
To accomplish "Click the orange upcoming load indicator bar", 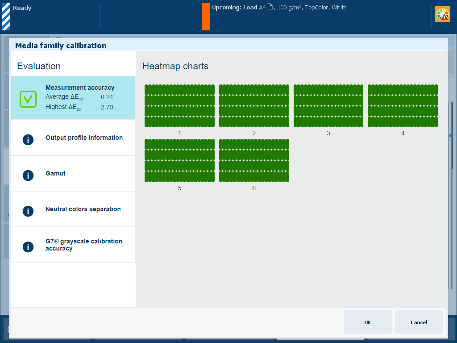I will pyautogui.click(x=206, y=17).
